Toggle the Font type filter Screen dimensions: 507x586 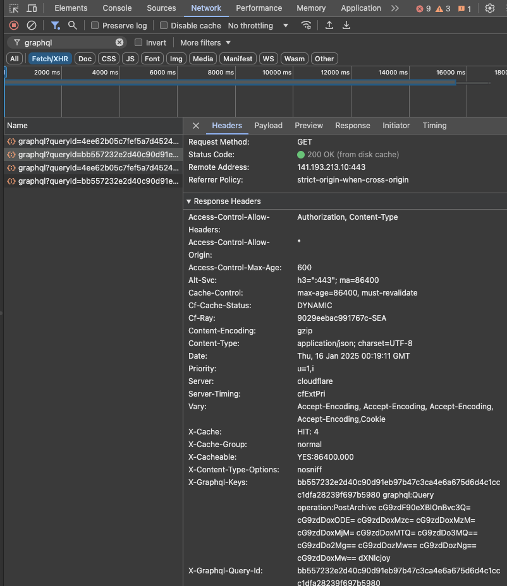pos(152,59)
